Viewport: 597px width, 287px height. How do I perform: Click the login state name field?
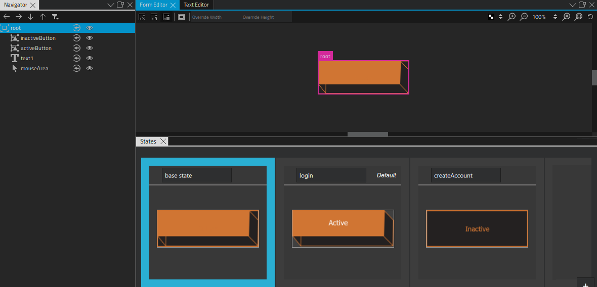pyautogui.click(x=331, y=175)
